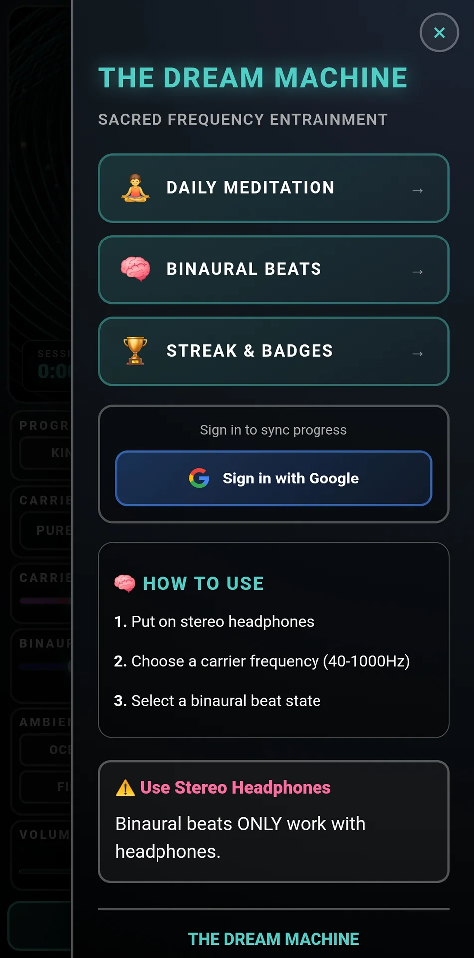
Task: Click the arrow on Daily Meditation
Action: coord(418,190)
